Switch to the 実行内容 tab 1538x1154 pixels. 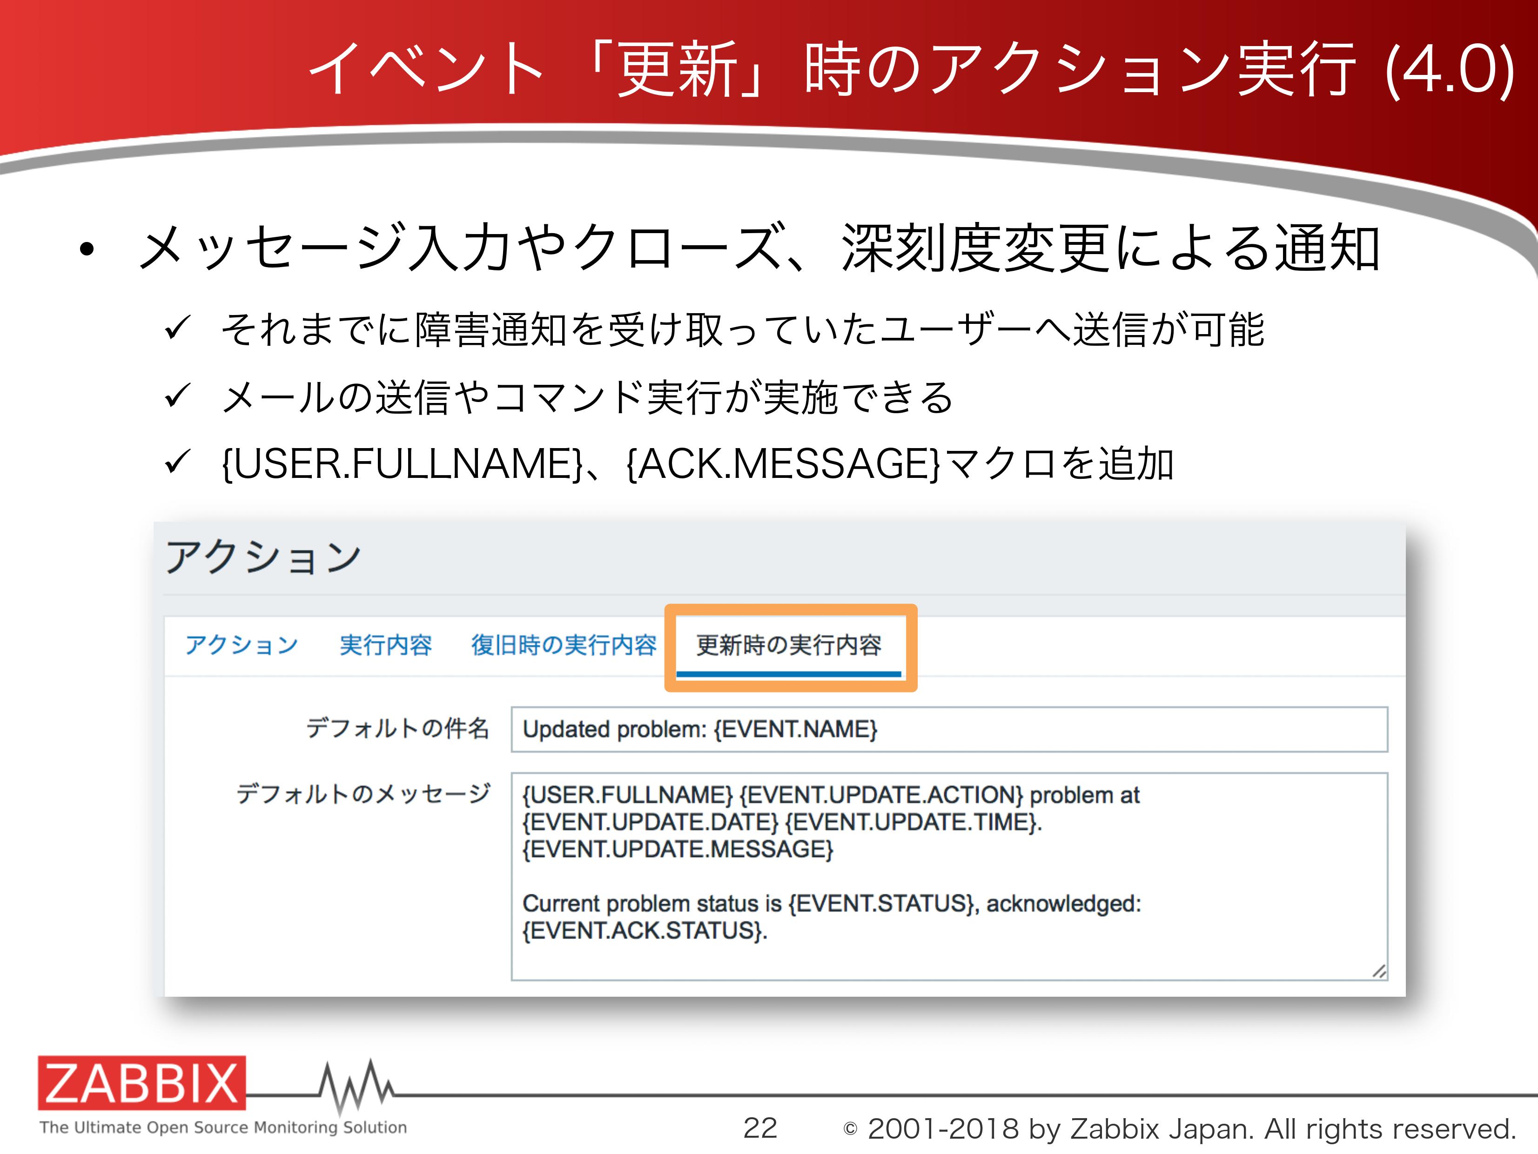[385, 645]
